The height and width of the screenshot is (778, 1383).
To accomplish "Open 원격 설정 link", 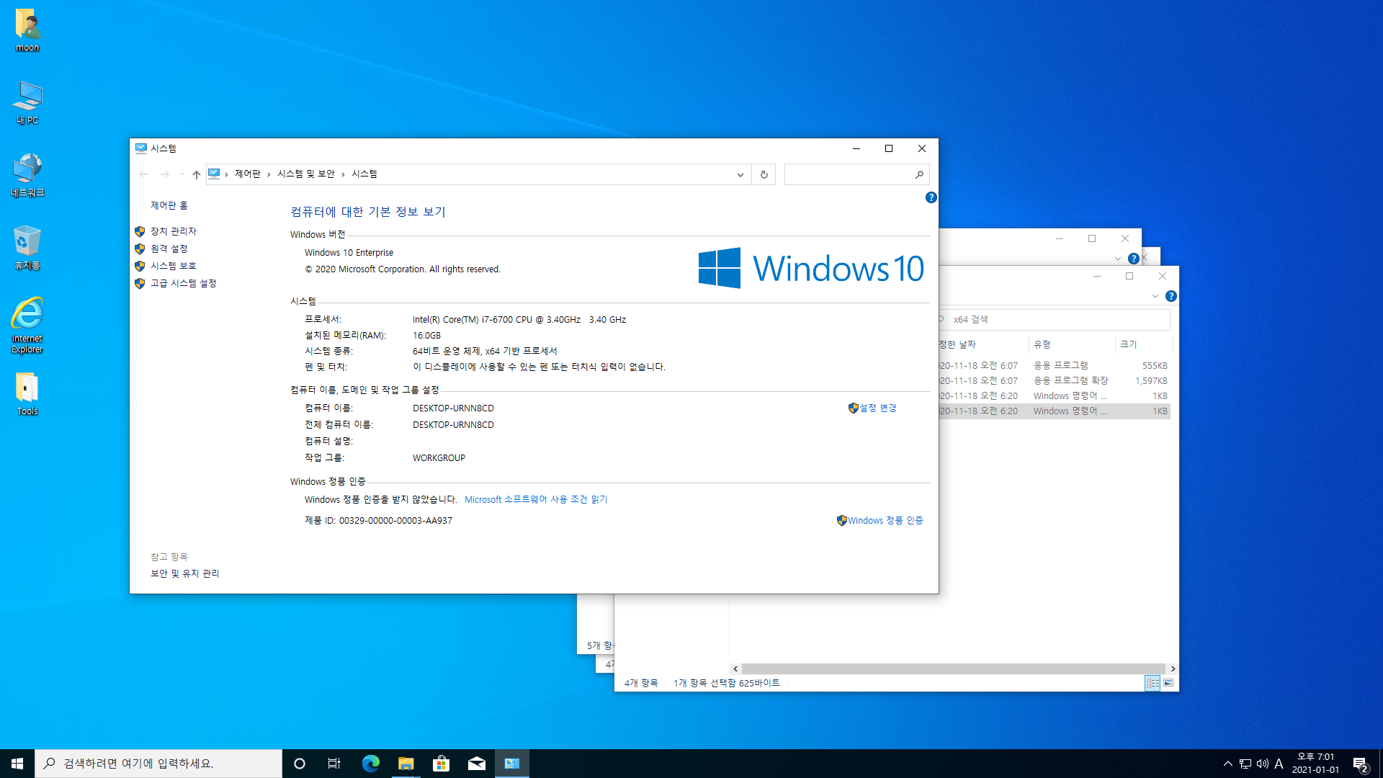I will click(x=169, y=249).
